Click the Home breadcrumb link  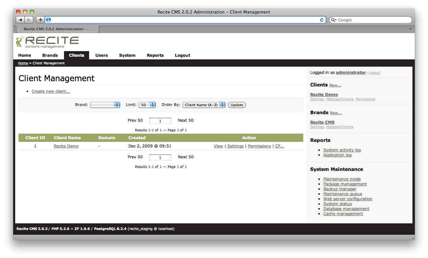click(x=23, y=63)
